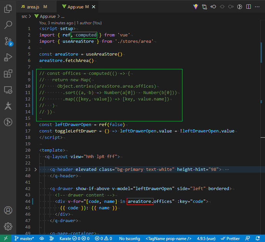Click the closing '</q-drawer>' tag

point(64,221)
